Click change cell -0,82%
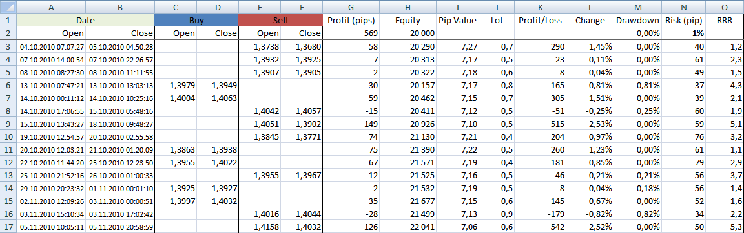 pos(589,214)
